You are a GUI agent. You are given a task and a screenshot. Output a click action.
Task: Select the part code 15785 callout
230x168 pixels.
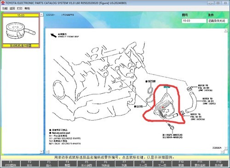138,106
